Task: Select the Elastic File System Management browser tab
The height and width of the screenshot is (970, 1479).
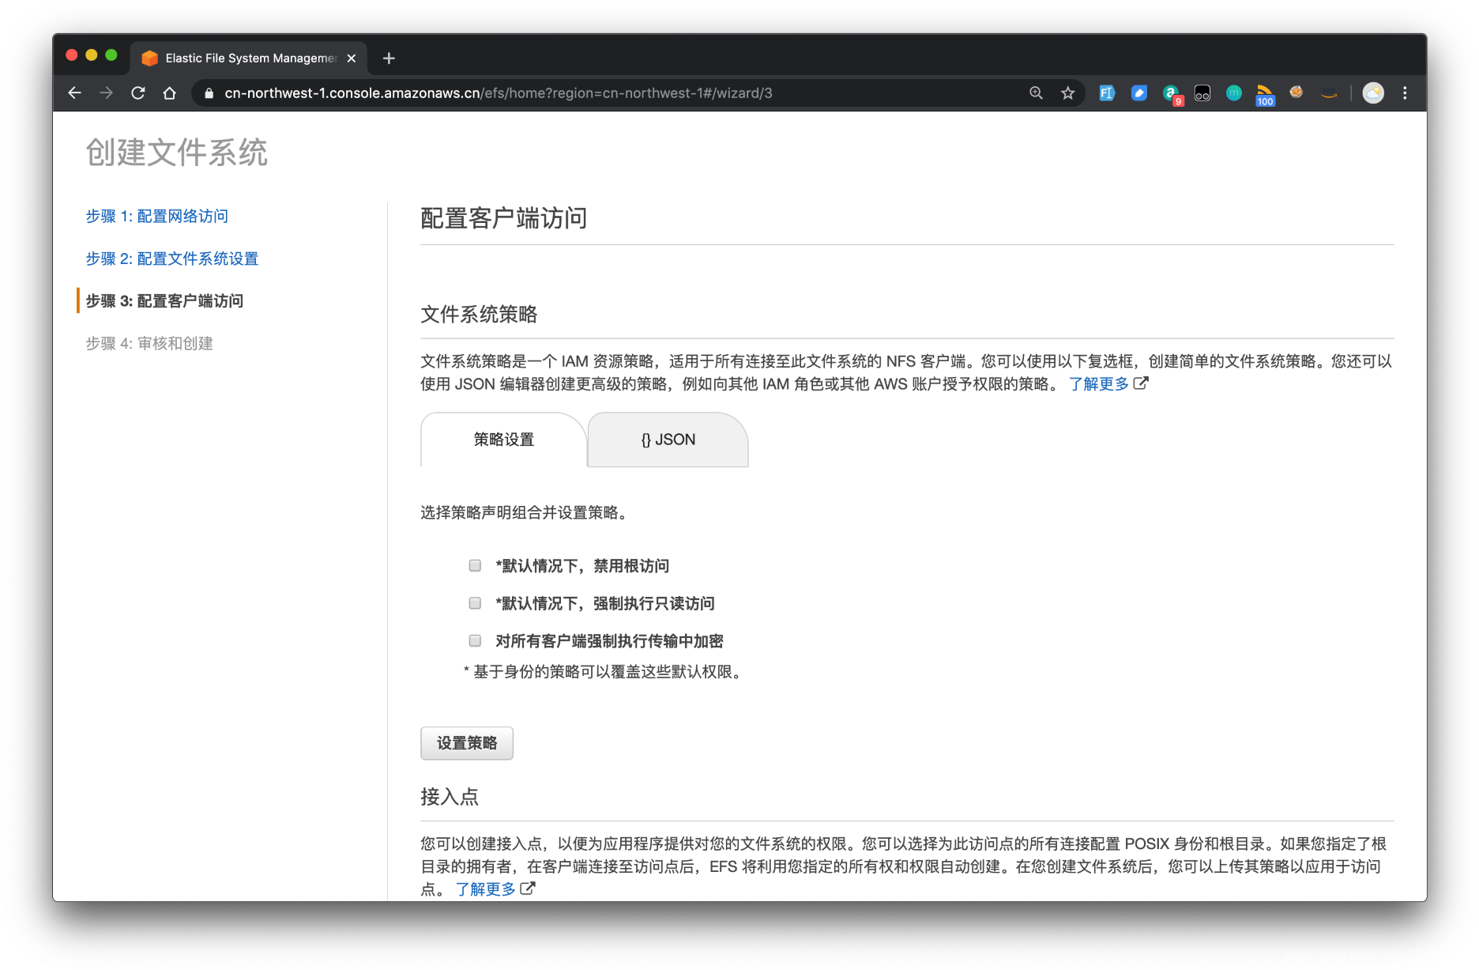Action: (250, 59)
